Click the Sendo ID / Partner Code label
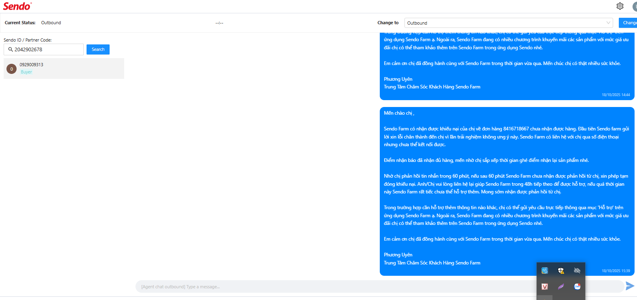 [x=28, y=40]
